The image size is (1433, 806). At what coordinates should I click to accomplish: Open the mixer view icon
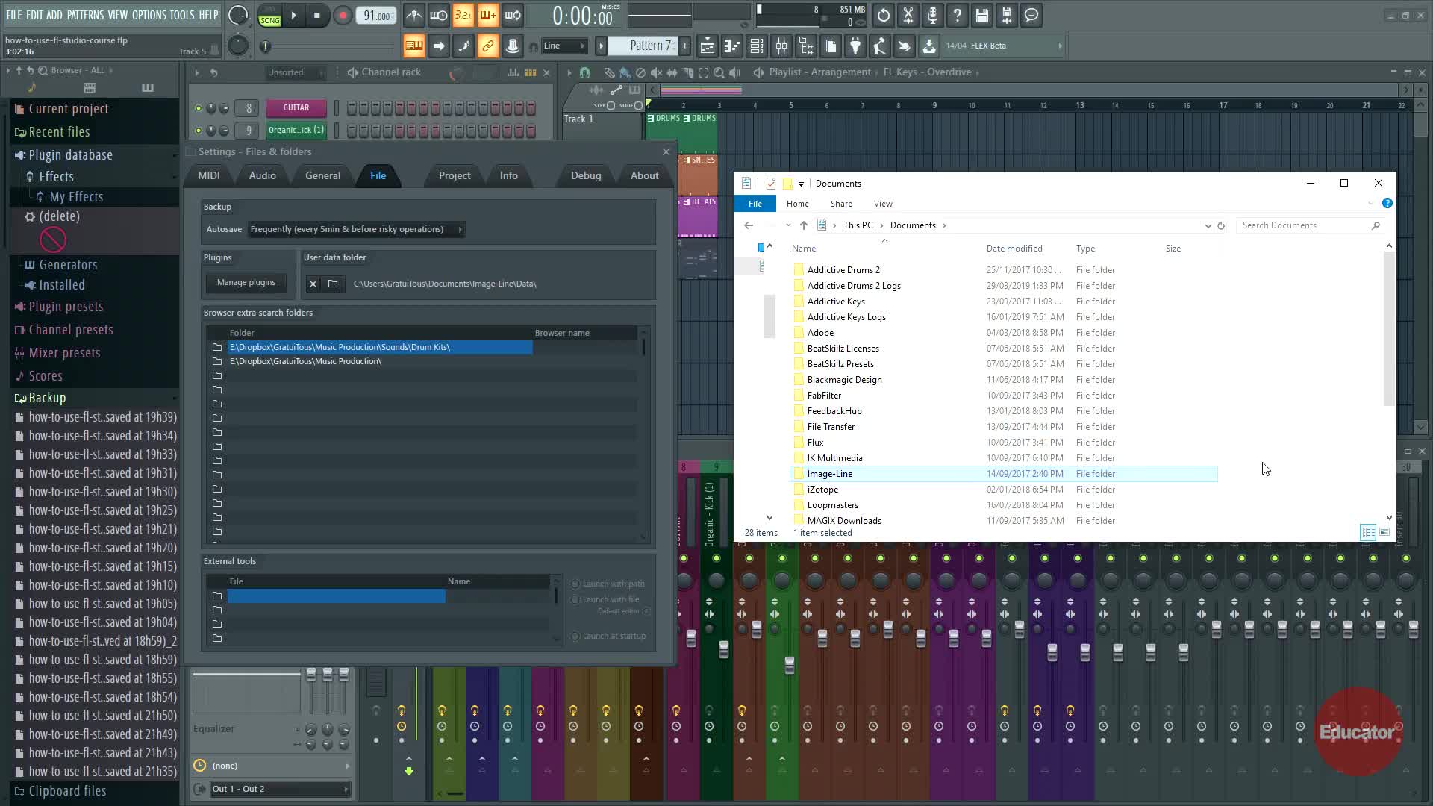[781, 46]
